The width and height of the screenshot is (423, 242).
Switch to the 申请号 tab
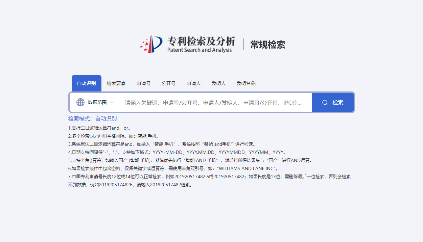(x=143, y=83)
